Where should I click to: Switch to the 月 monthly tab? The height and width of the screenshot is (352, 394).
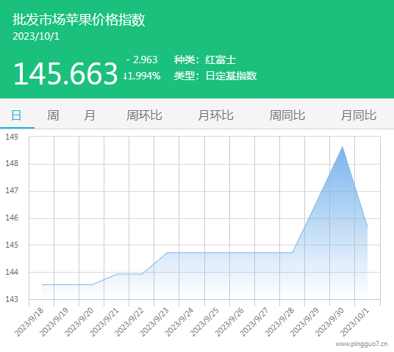tap(90, 115)
